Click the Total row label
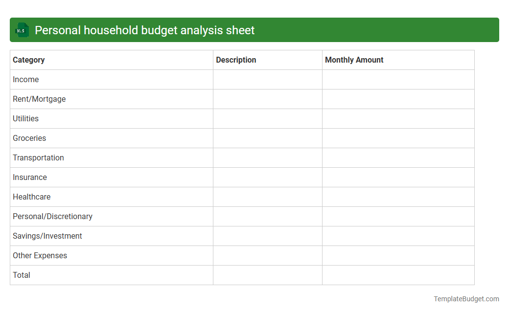The height and width of the screenshot is (313, 509). pos(22,275)
